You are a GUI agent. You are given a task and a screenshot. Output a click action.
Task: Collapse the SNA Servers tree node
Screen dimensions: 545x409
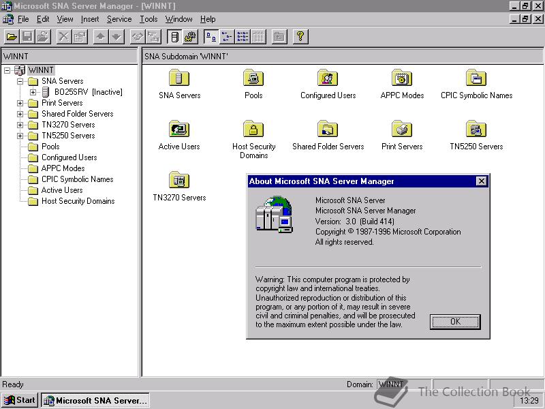click(20, 81)
